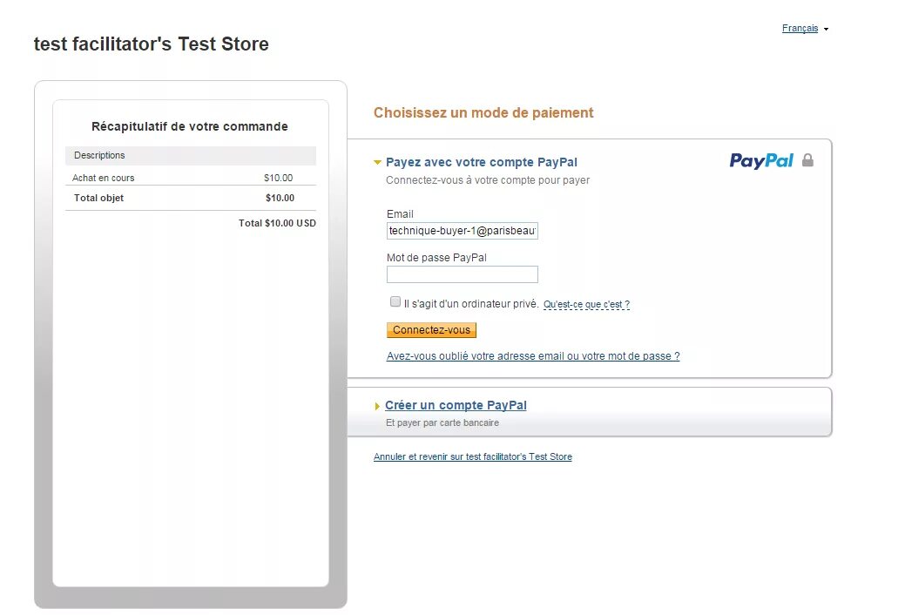
Task: Enable the private computer checkbox
Action: [395, 302]
